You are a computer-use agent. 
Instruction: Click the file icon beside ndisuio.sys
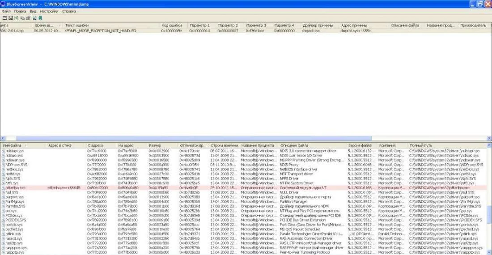(x=4, y=156)
